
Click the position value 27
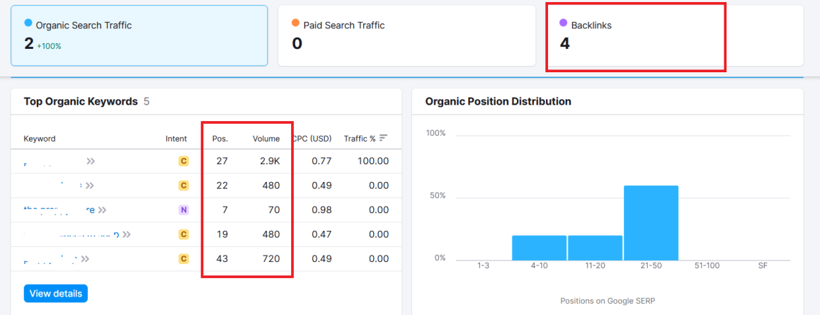point(222,161)
